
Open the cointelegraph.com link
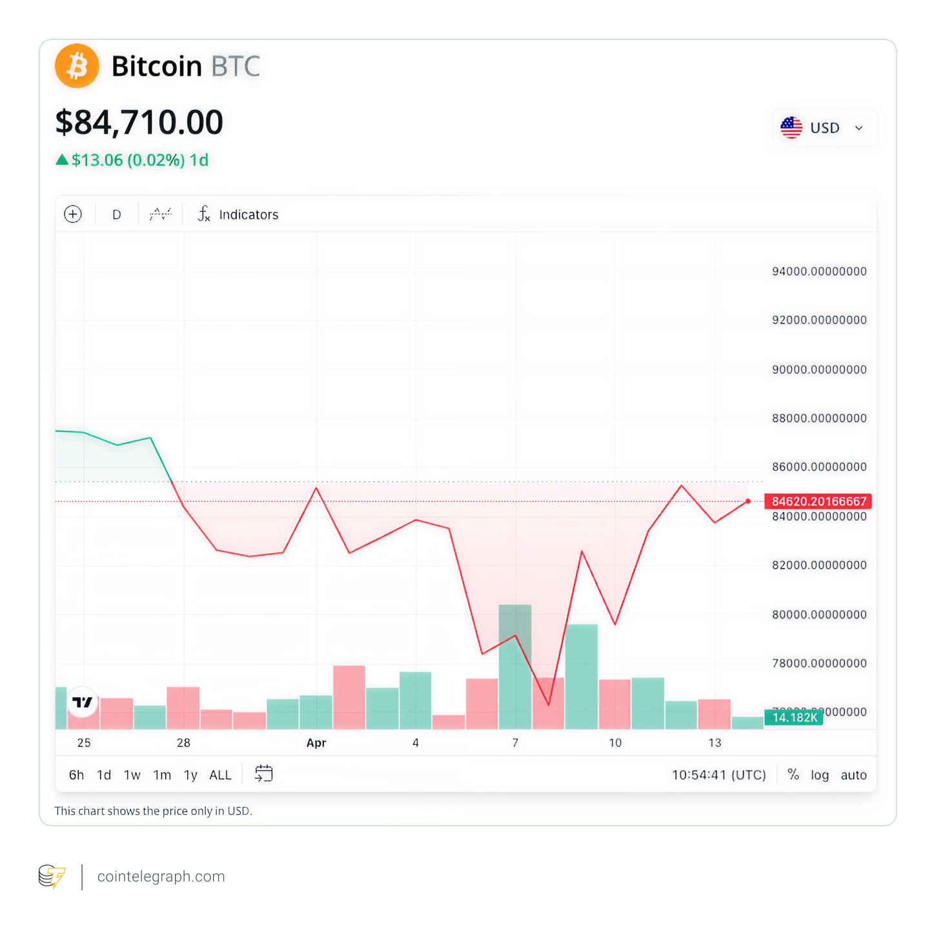tap(161, 877)
